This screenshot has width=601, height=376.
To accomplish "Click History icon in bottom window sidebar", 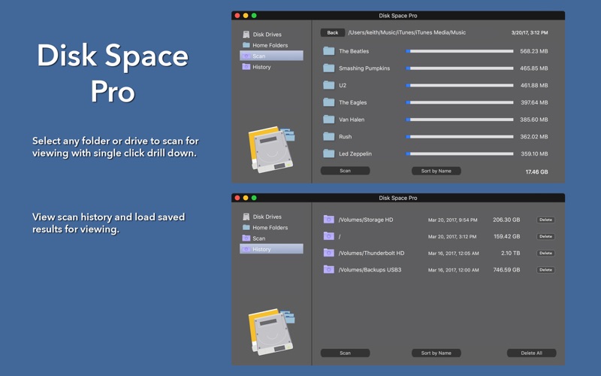I will coord(246,249).
